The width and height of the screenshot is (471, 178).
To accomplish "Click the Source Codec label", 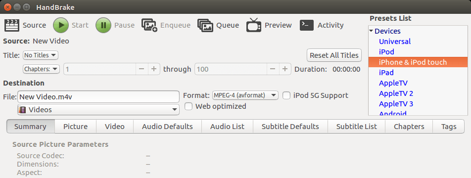I will [x=41, y=156].
